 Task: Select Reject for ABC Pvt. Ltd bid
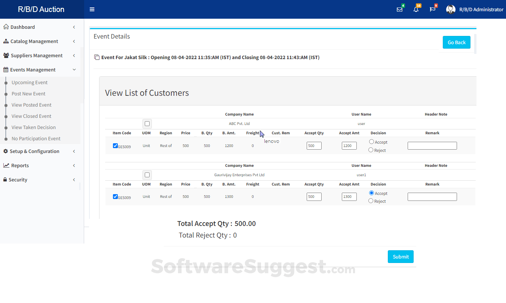tap(371, 150)
